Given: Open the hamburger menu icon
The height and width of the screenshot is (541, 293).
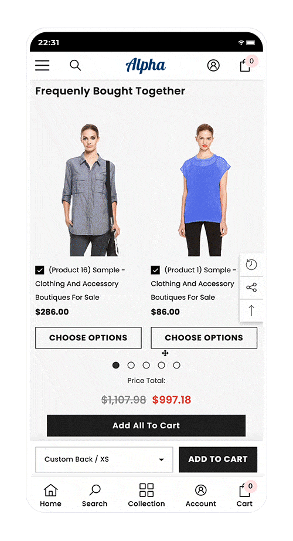Looking at the screenshot, I should (42, 65).
